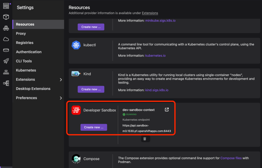Image resolution: width=262 pixels, height=168 pixels.
Task: Open the tree hierarchy icon in the left rail
Action: [6, 83]
